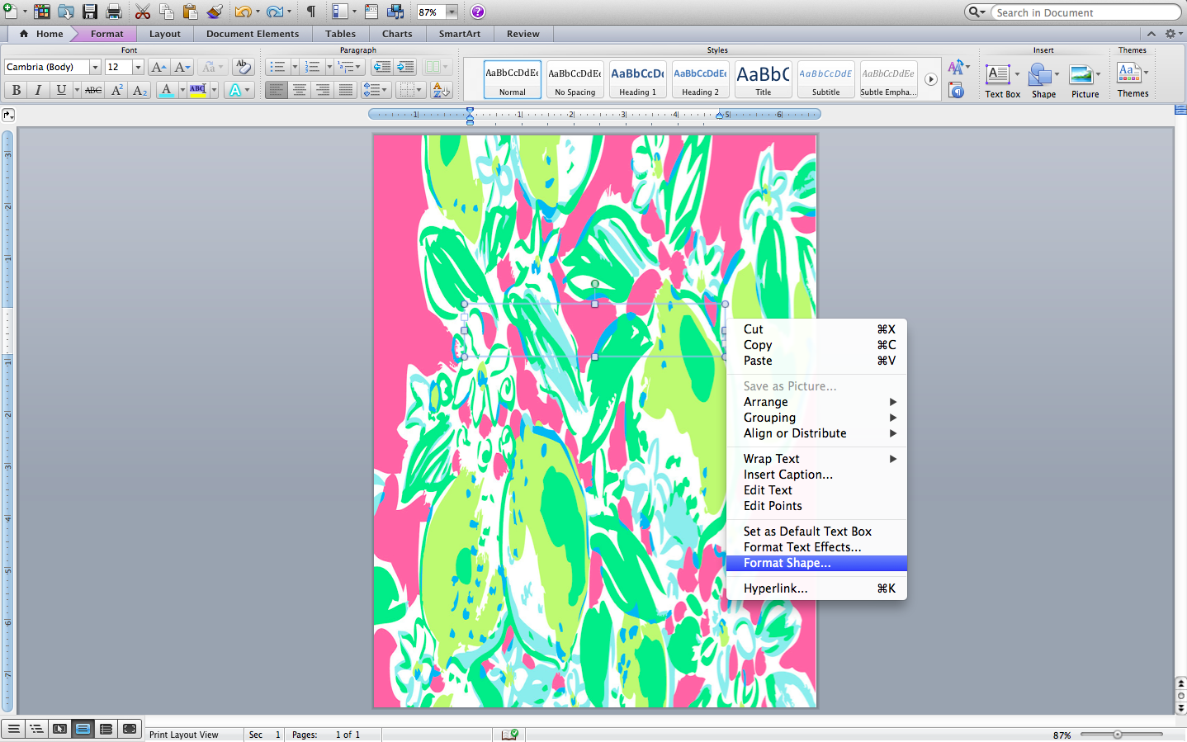Decrease paragraph indent
The height and width of the screenshot is (742, 1187).
(381, 67)
